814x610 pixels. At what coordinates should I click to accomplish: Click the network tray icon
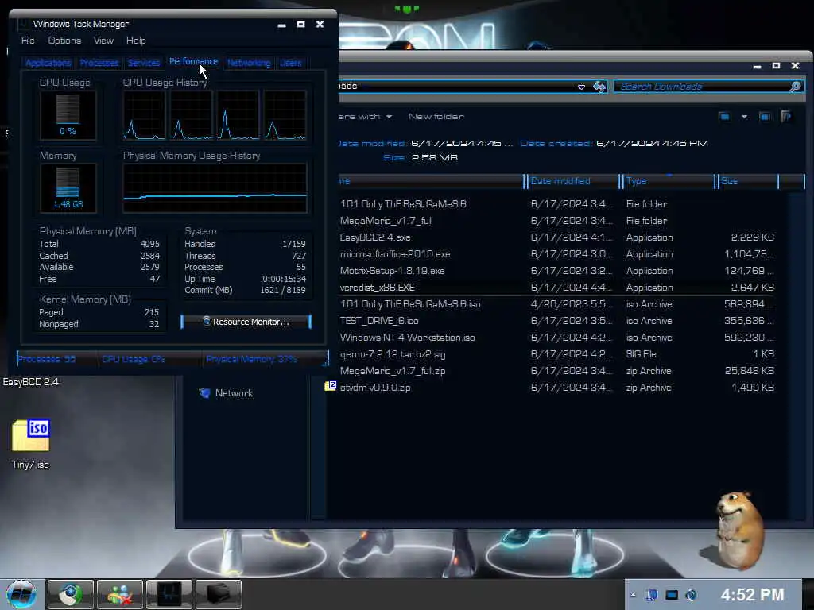click(x=652, y=595)
